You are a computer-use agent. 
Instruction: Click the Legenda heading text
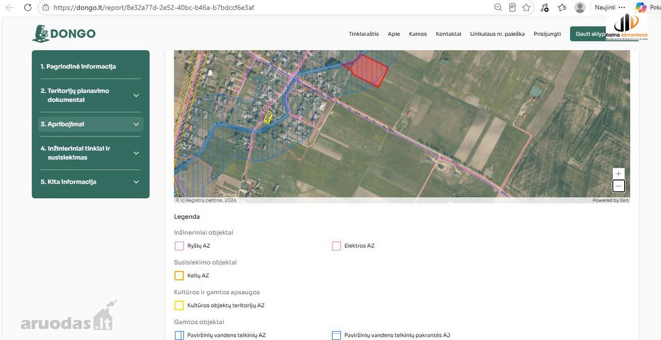pos(187,217)
